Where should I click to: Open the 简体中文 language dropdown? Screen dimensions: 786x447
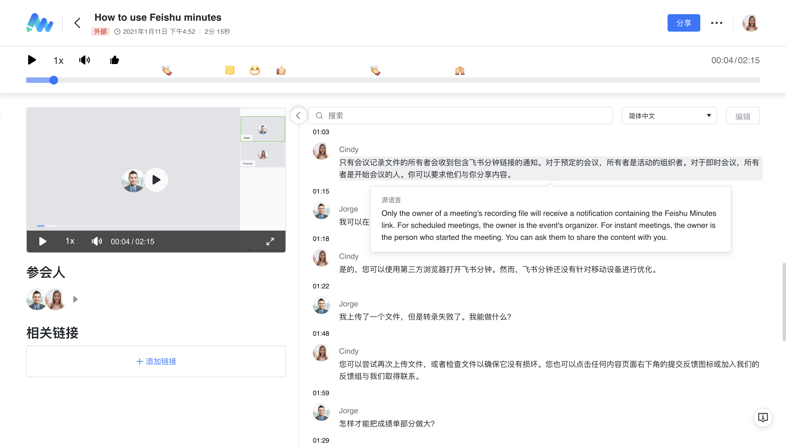tap(669, 116)
